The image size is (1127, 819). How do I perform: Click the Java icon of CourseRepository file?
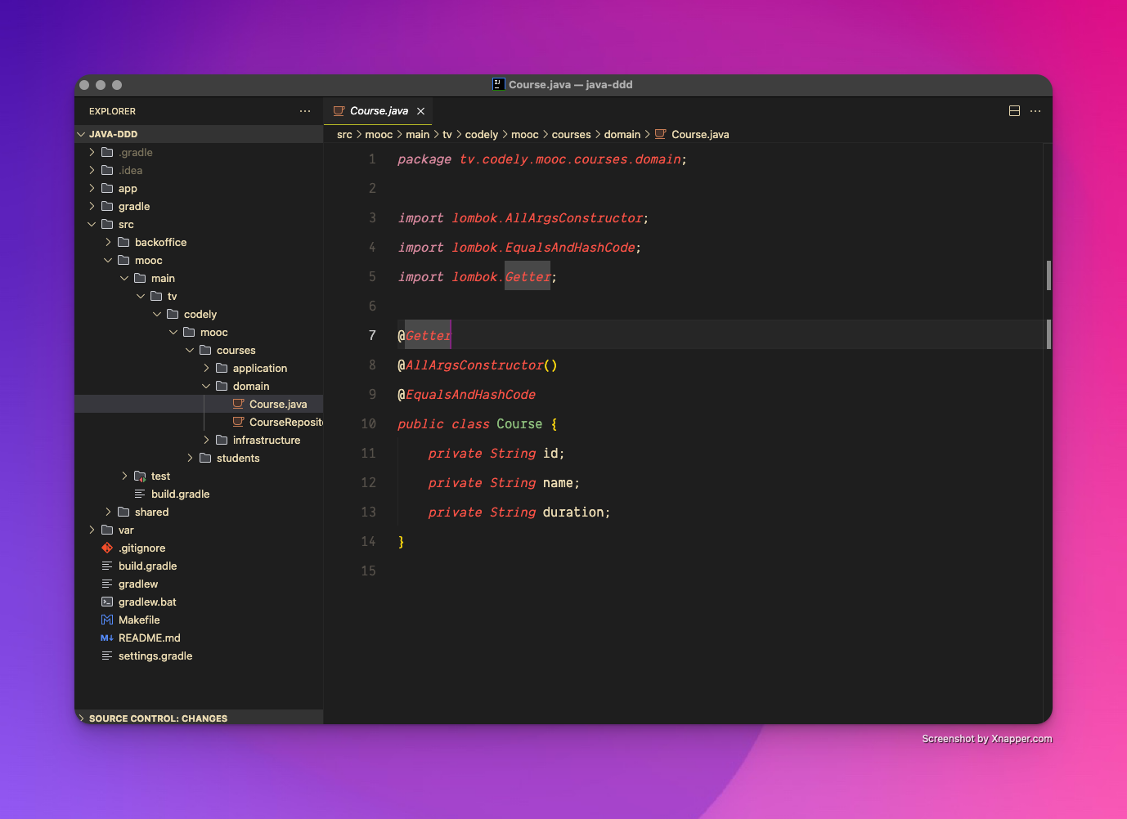click(239, 422)
